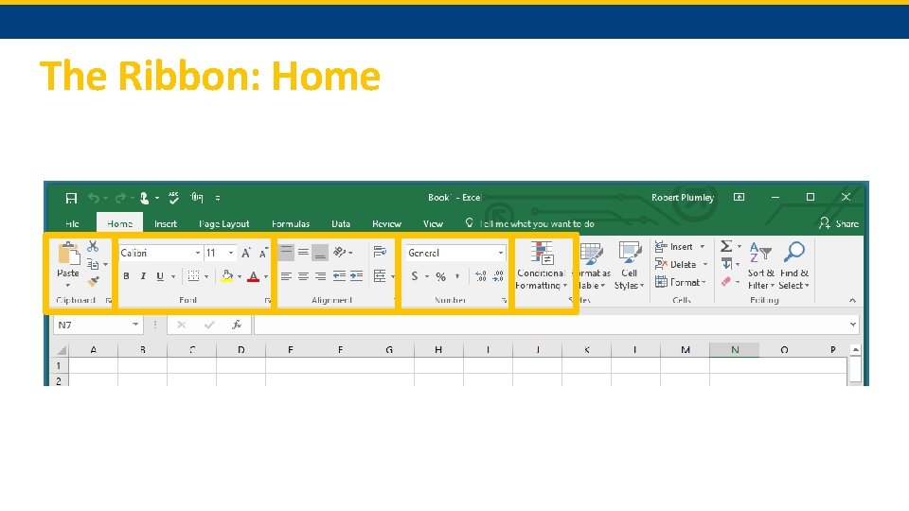Click Tell me what you want to do
Screen dimensions: 909x511
click(x=530, y=223)
